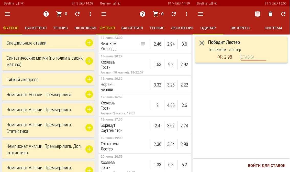Viewport: 290px width, 172px height.
Task: Pick odds 1.53 in 18-июль 20:29 row
Action: point(157,64)
